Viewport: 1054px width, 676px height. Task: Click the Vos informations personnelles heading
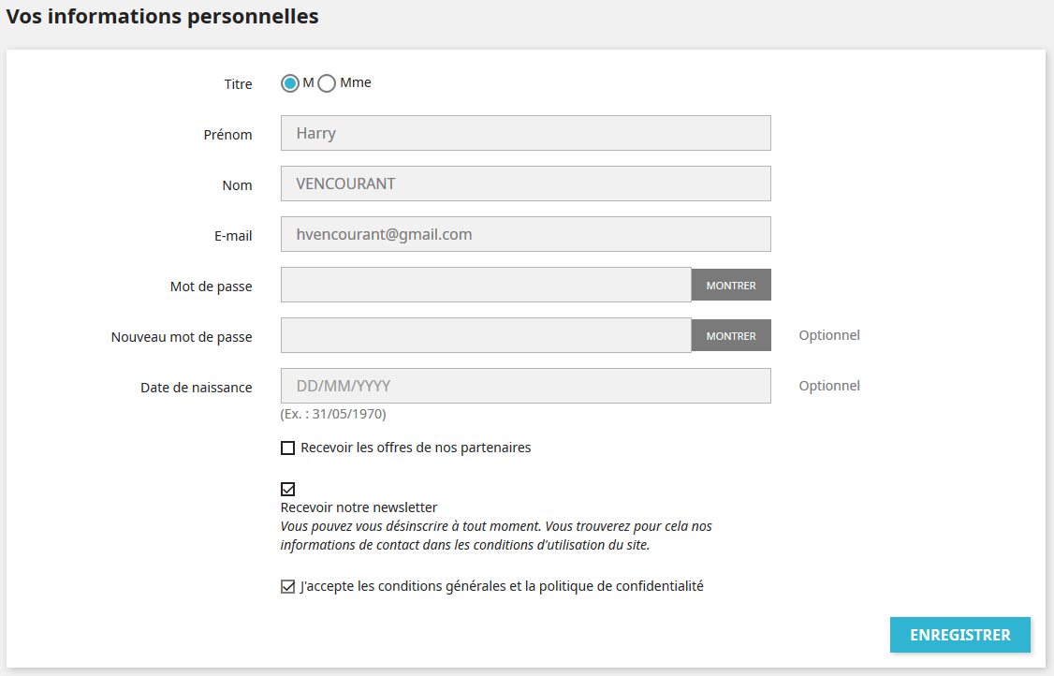coord(163,16)
